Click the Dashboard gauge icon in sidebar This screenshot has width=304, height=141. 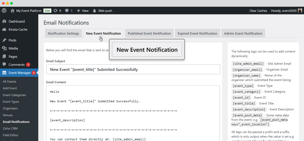(4, 21)
